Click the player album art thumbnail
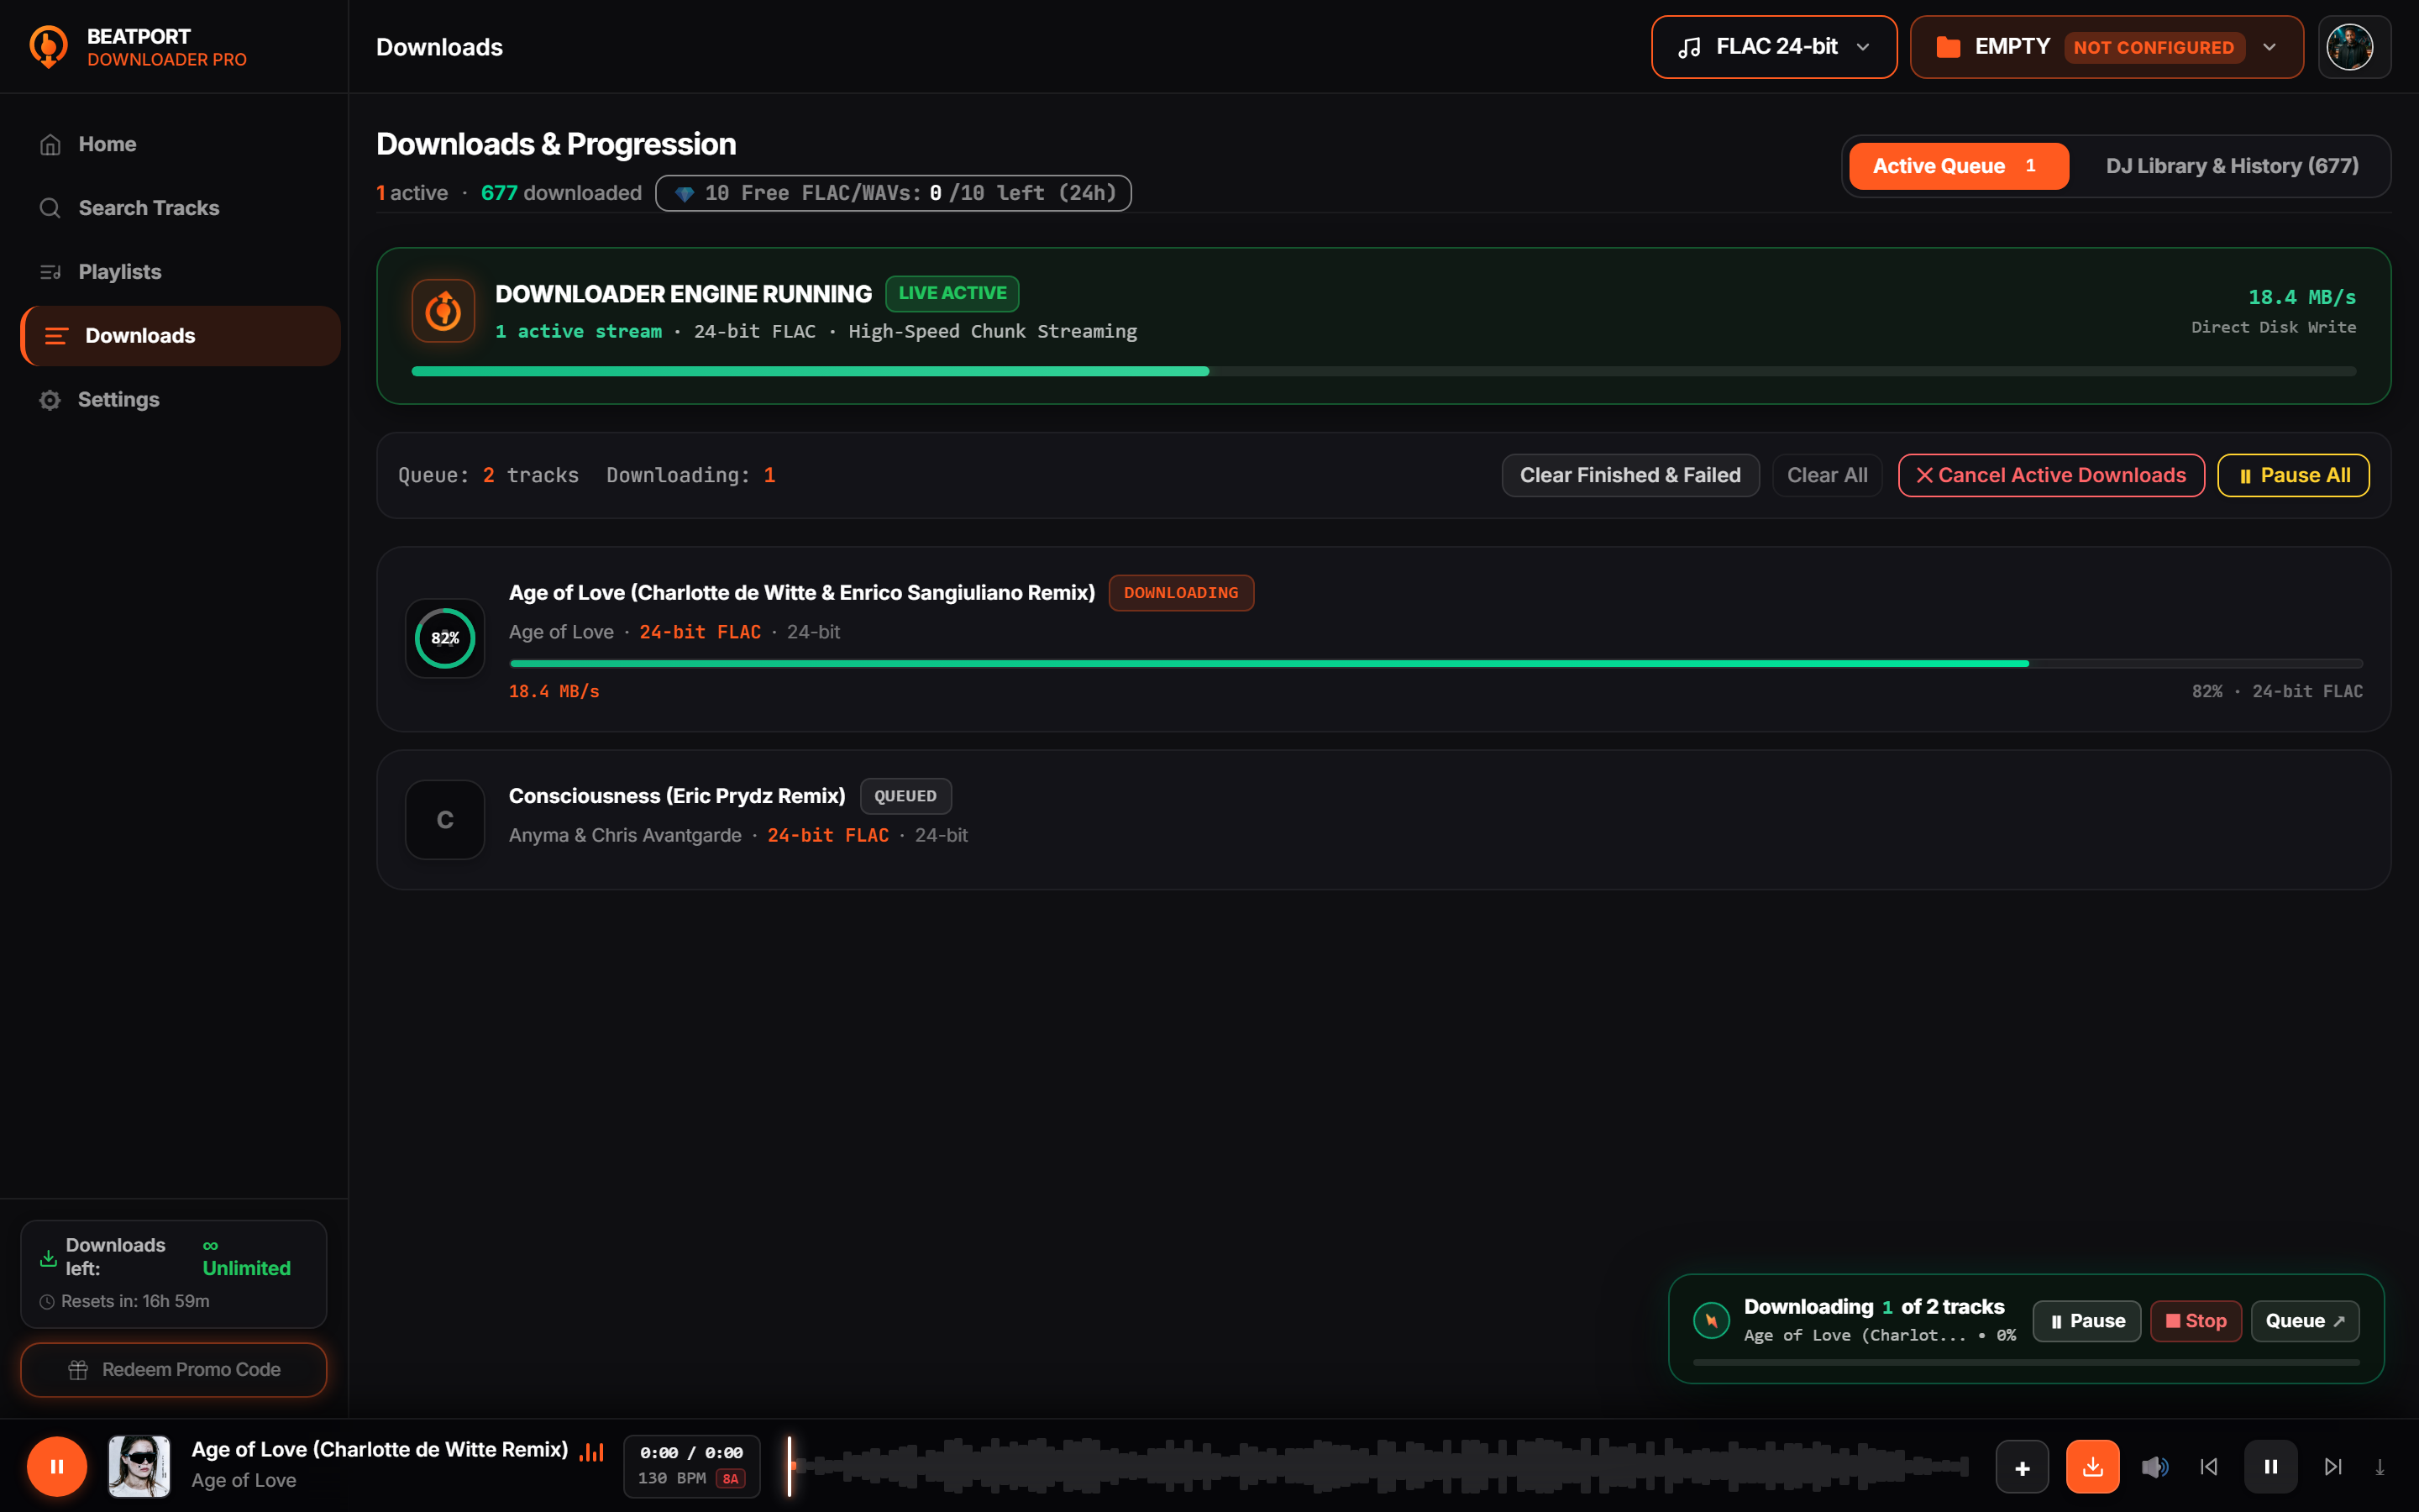 139,1466
